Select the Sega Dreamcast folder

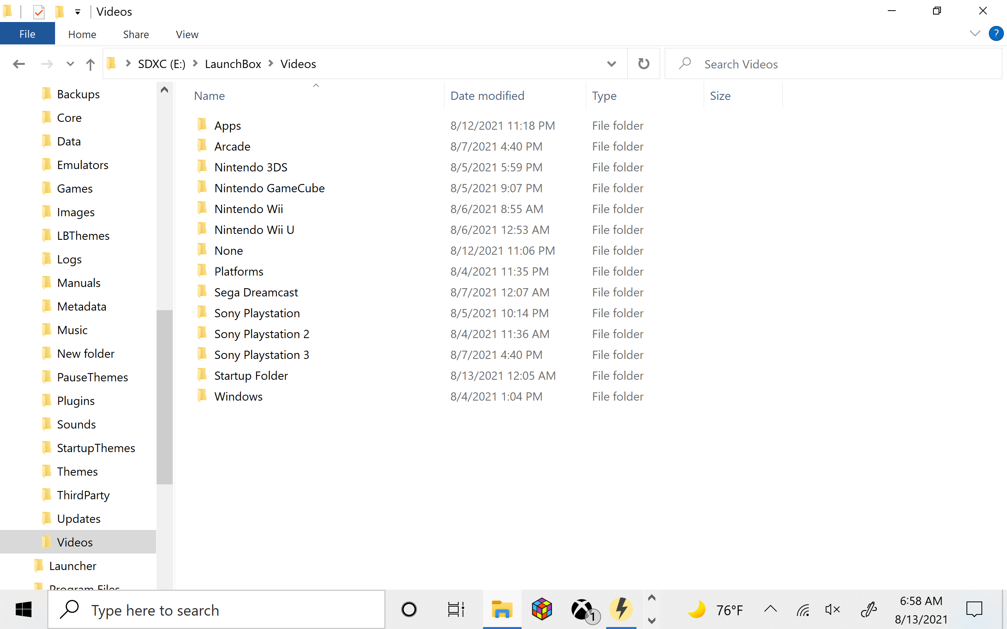tap(256, 292)
